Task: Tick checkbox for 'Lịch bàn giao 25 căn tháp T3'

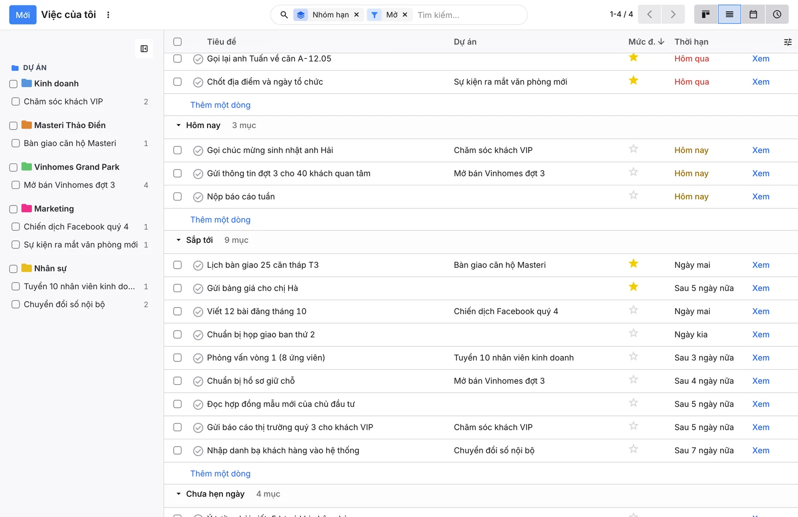Action: point(178,265)
